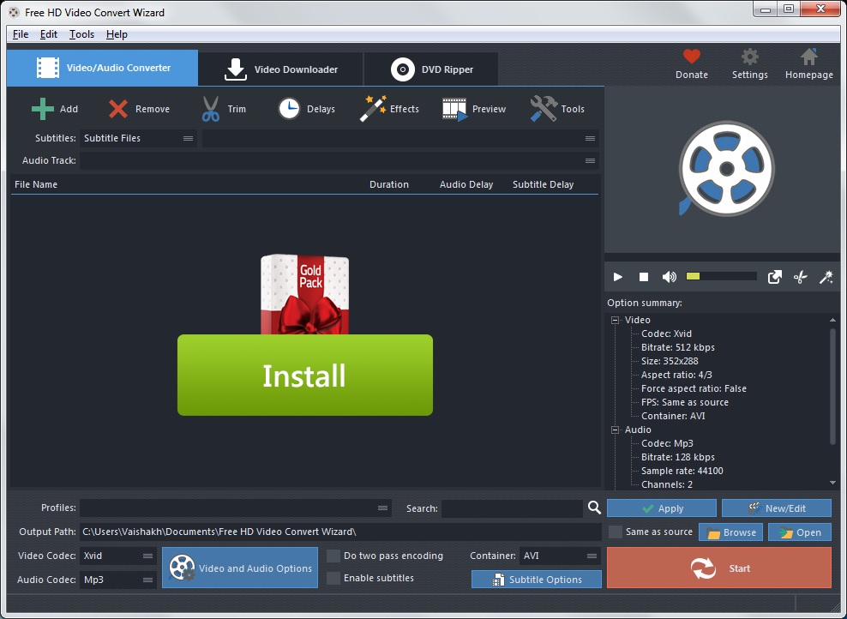
Task: Select 'Sample rate: 44100' tree row
Action: pos(682,471)
